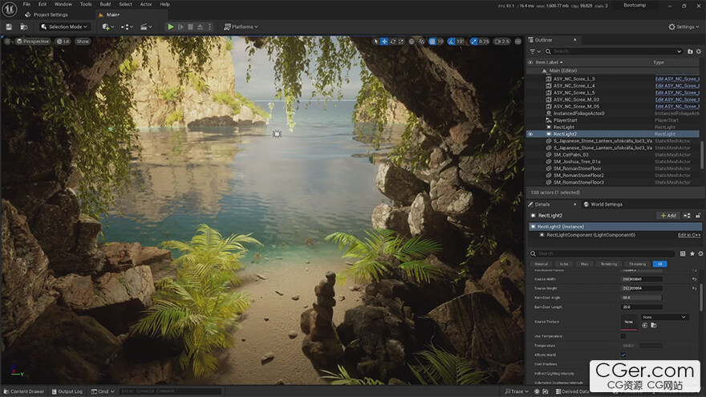
Task: Activate the Scale gizmo tool
Action: pos(400,42)
